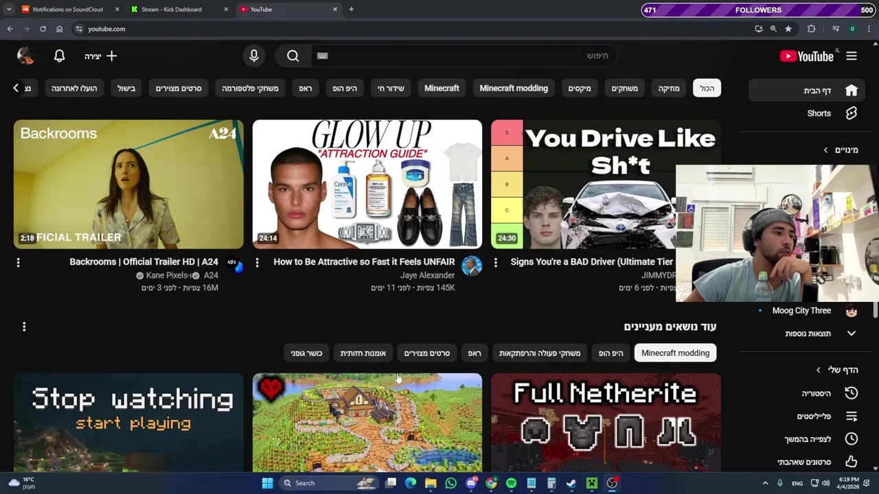Open the on-screen keyboard icon in search box
Viewport: 879px width, 494px height.
pyautogui.click(x=323, y=56)
